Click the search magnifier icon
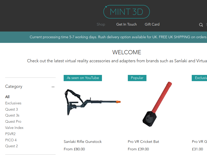This screenshot has width=207, height=155. [201, 25]
